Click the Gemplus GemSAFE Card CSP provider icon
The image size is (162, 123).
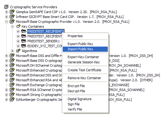pos(12,12)
